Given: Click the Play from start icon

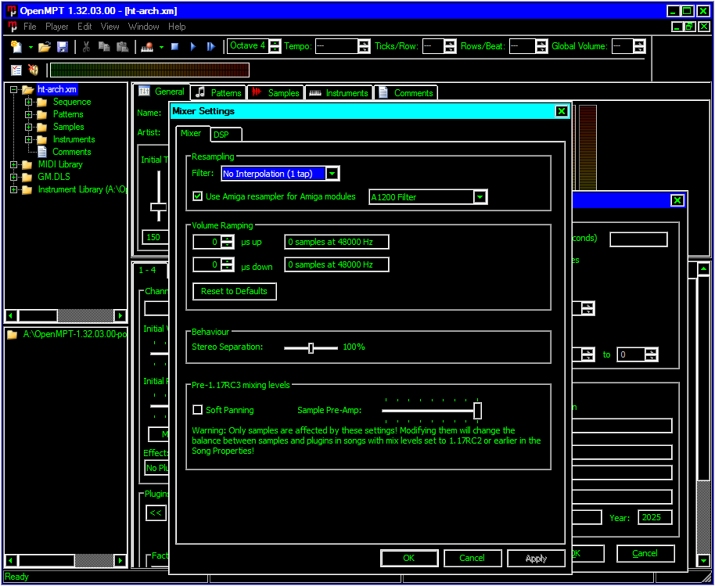Looking at the screenshot, I should point(210,46).
